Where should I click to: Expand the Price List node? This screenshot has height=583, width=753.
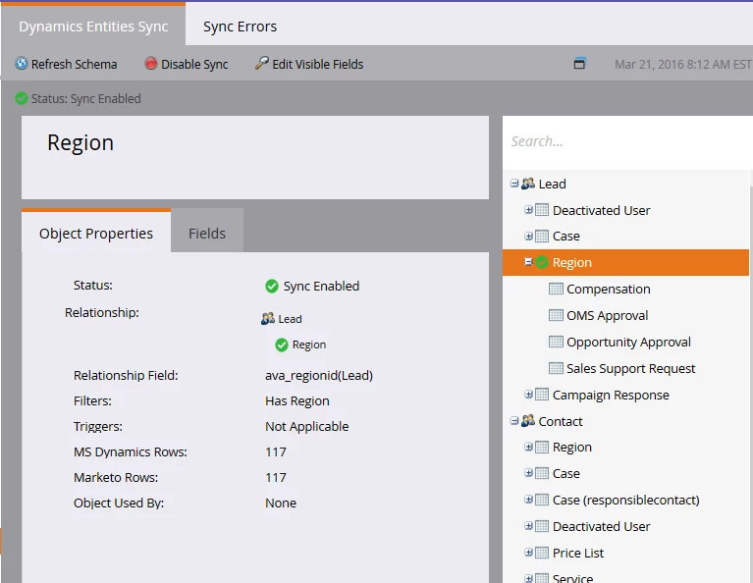(528, 553)
